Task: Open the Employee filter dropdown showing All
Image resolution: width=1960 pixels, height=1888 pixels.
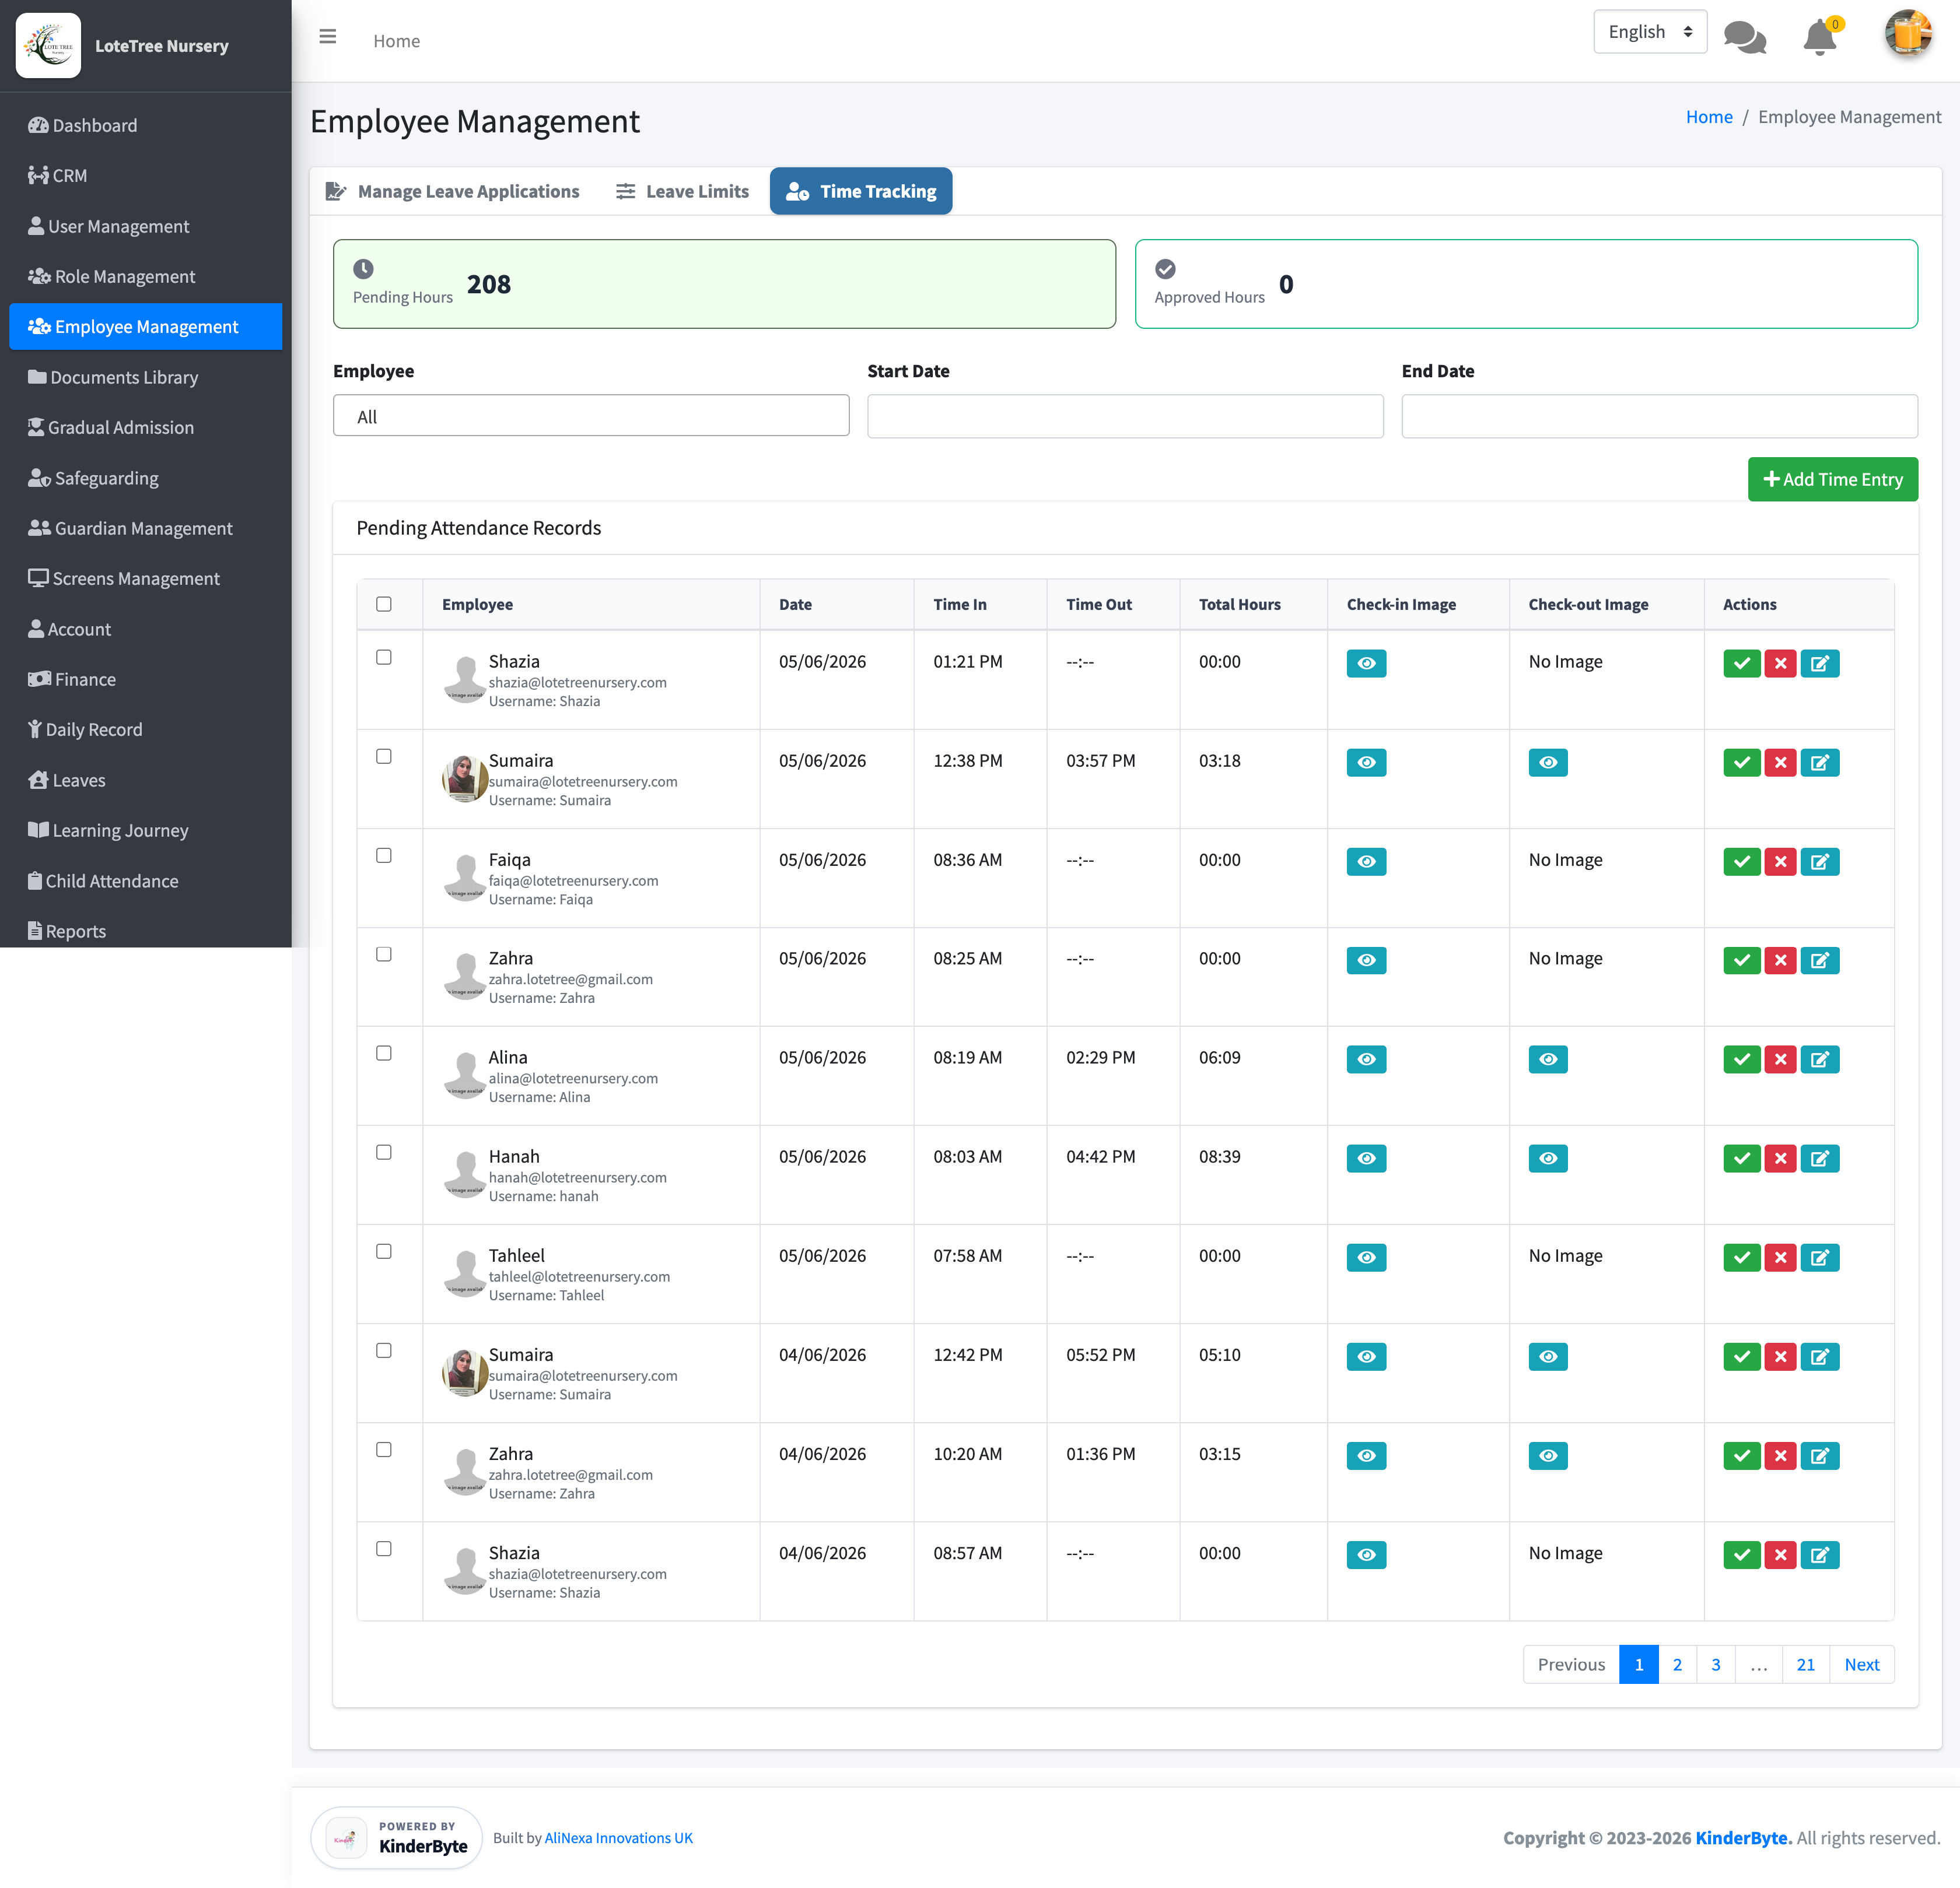Action: tap(590, 416)
